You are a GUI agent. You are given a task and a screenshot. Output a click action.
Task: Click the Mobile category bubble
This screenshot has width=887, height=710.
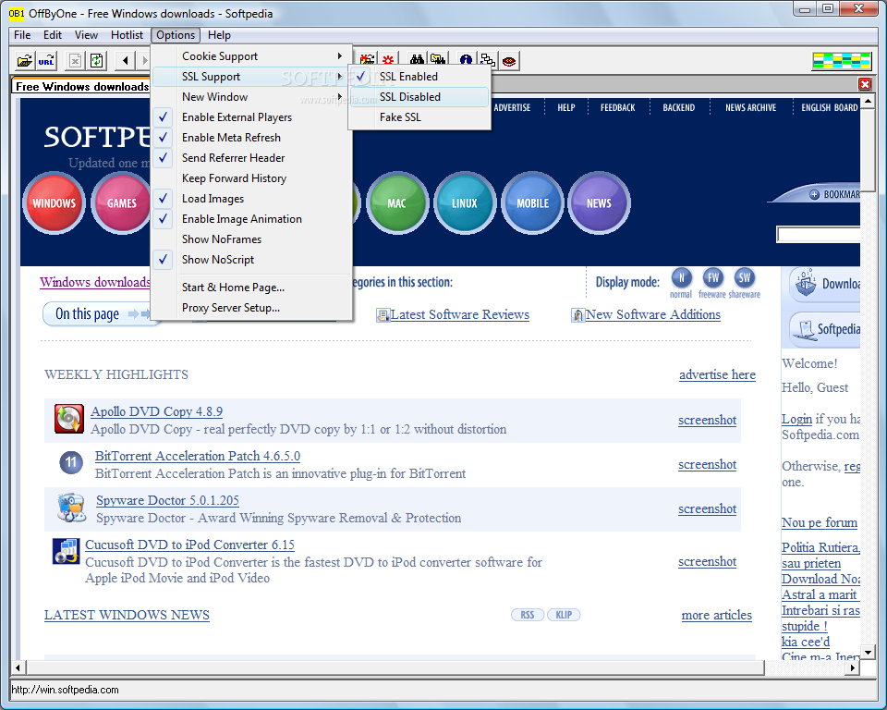(532, 203)
